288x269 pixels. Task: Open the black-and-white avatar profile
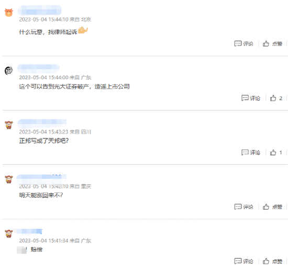8,70
